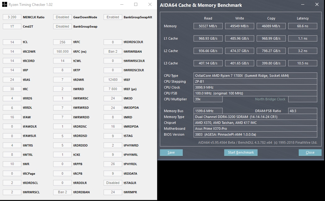Close AIDA64 window via title bar X
The width and height of the screenshot is (325, 201).
coord(317,4)
